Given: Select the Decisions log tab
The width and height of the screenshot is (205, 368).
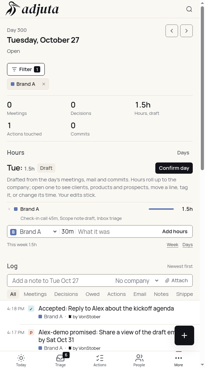Looking at the screenshot, I should [x=66, y=294].
